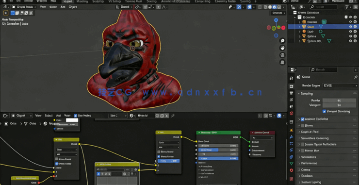Screen dimensions: 359x185
Task: Open the Render properties tab icon
Action: (x=291, y=86)
